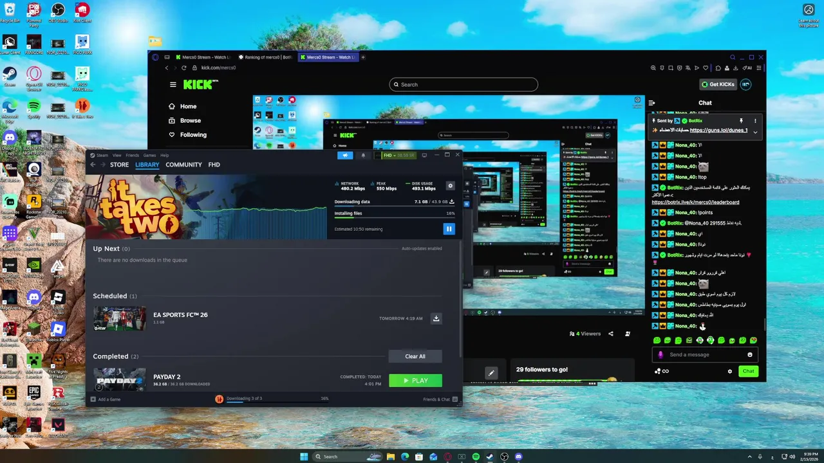Image resolution: width=824 pixels, height=463 pixels.
Task: Open the Games menu in Steam
Action: (x=149, y=155)
